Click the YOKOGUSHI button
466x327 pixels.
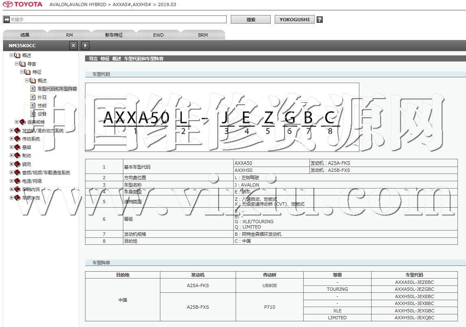click(x=294, y=20)
